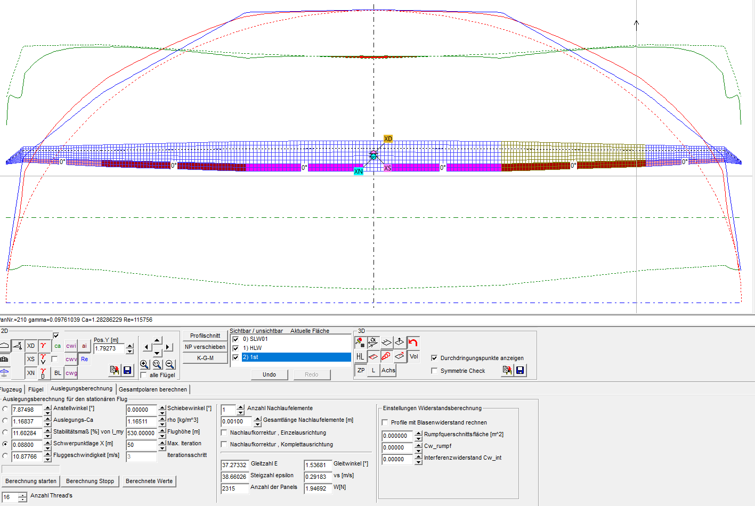Viewport: 755px width, 506px height.
Task: Select the Anstellwinkel radio button
Action: tap(5, 409)
